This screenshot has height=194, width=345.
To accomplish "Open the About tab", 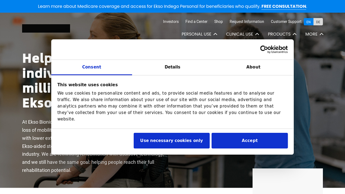I will point(253,67).
